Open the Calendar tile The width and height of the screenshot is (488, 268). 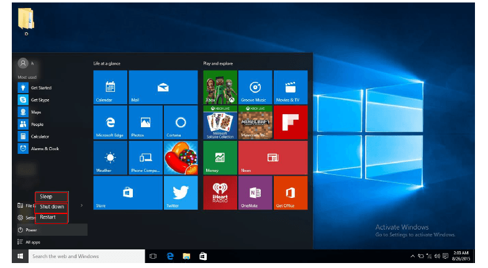(110, 87)
